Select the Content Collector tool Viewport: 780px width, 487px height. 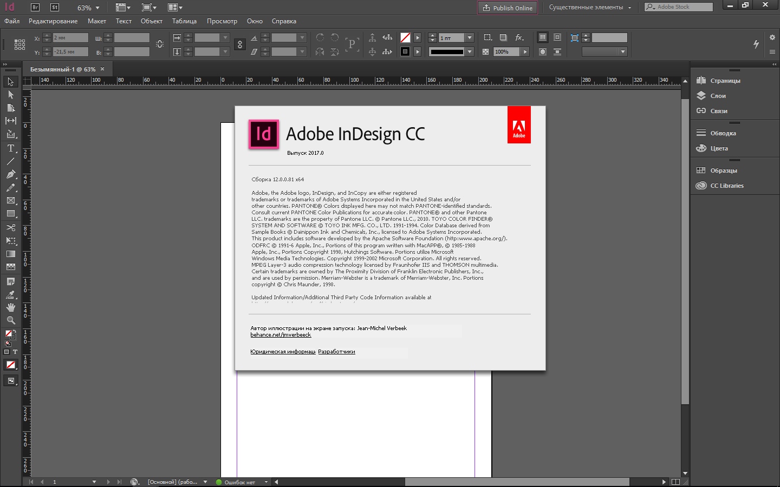10,134
